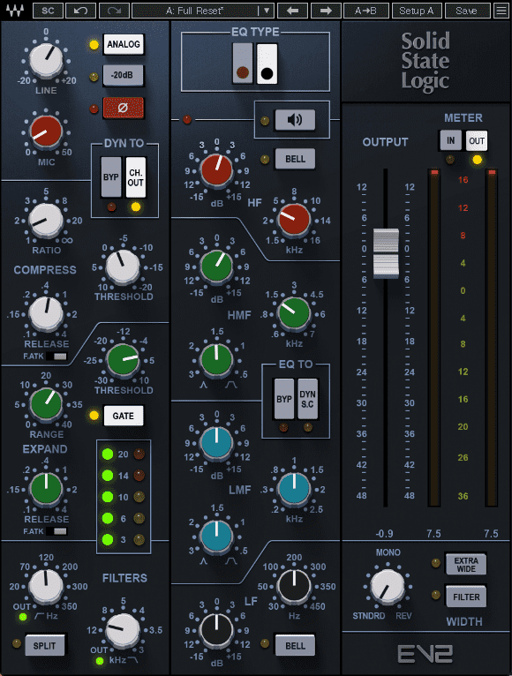This screenshot has width=512, height=676.
Task: Save the current preset
Action: [467, 11]
